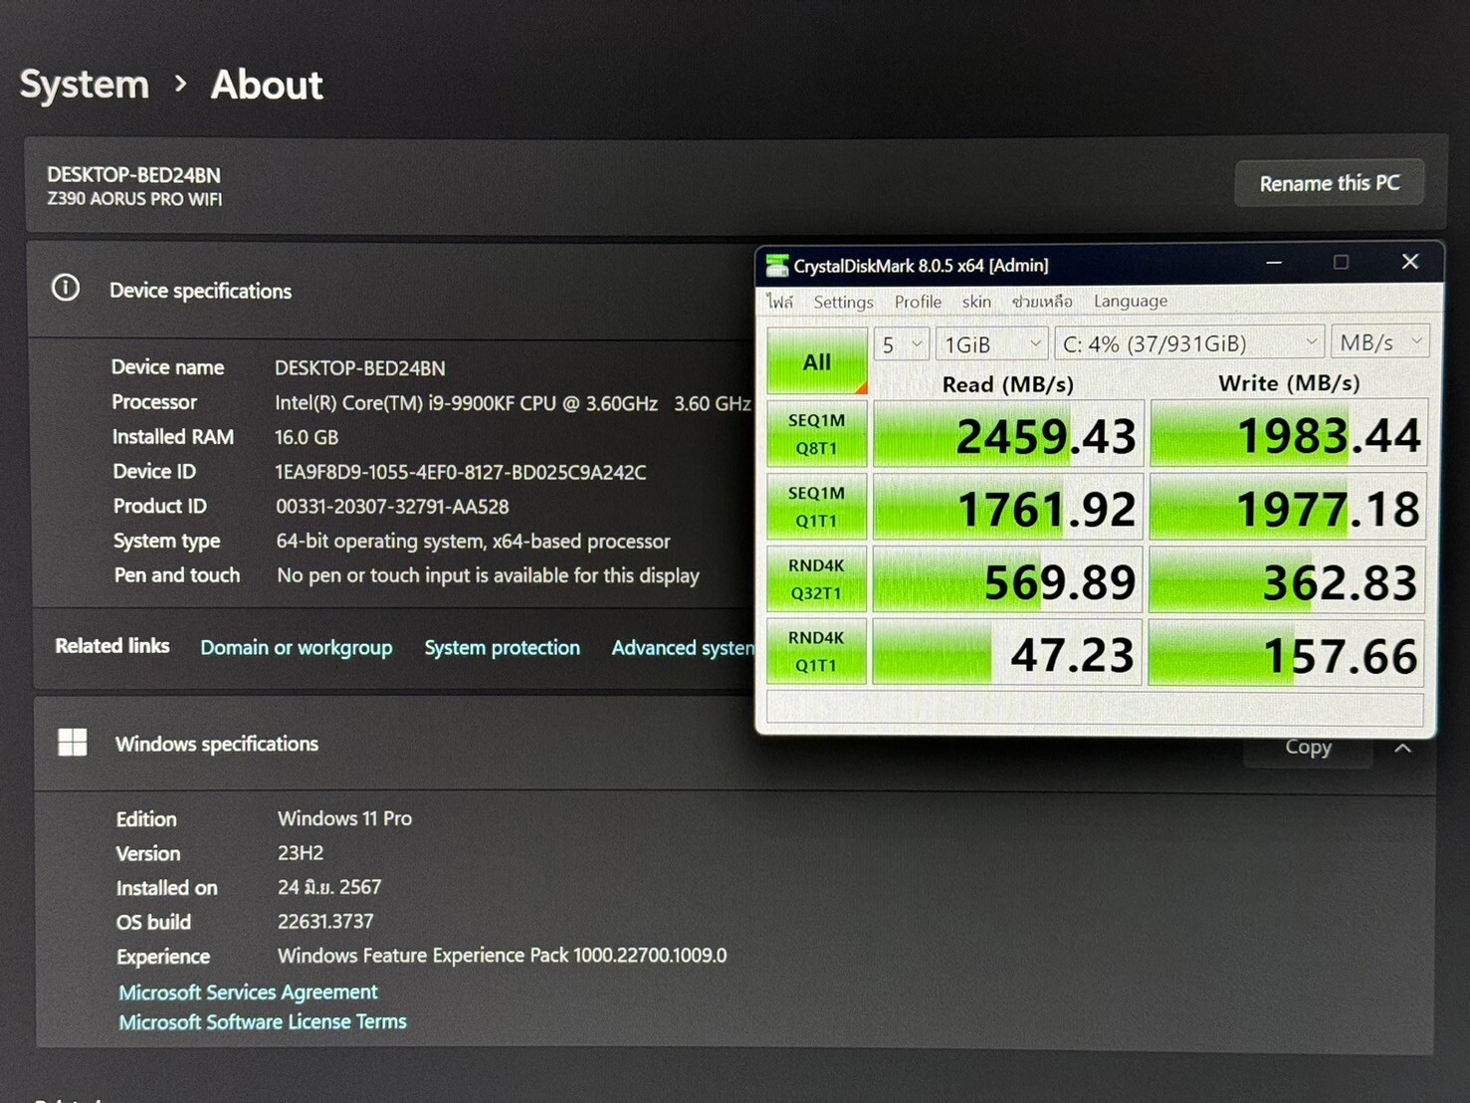This screenshot has height=1103, width=1470.
Task: Close the CrystalDiskMark window
Action: pos(1409,262)
